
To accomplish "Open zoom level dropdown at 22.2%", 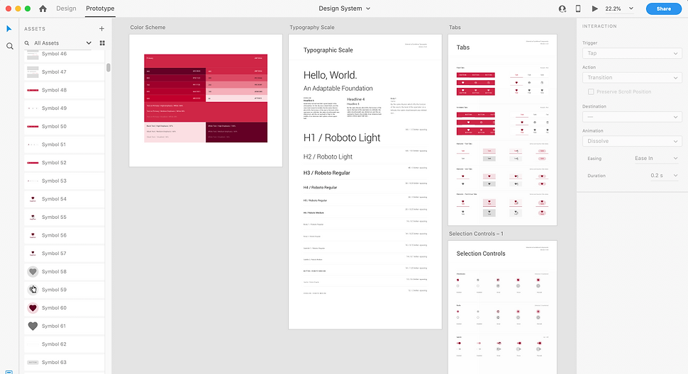I will point(619,8).
